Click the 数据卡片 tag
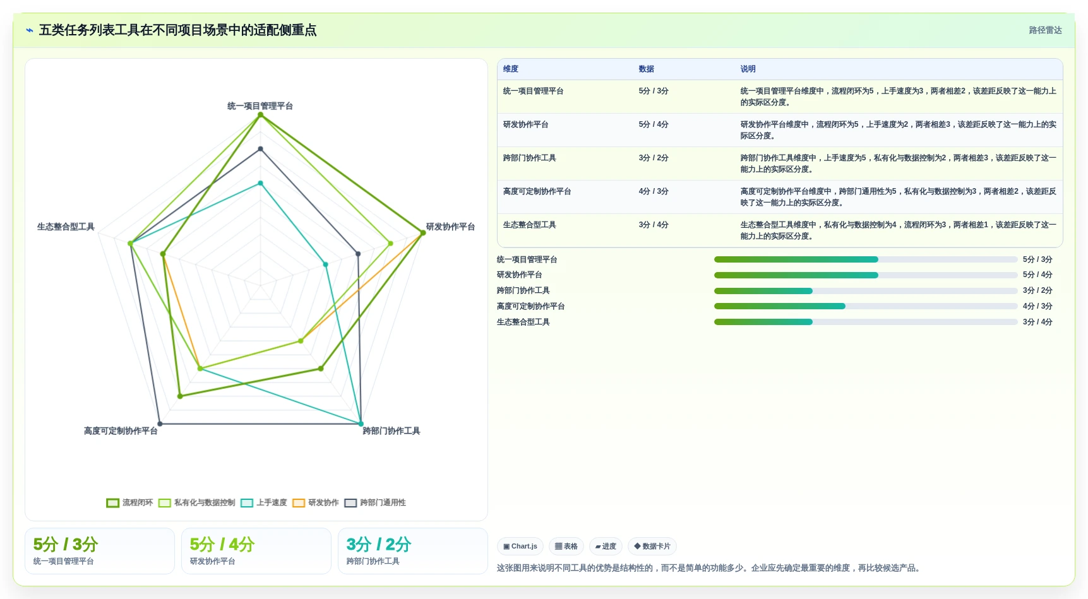1088x599 pixels. coord(652,546)
